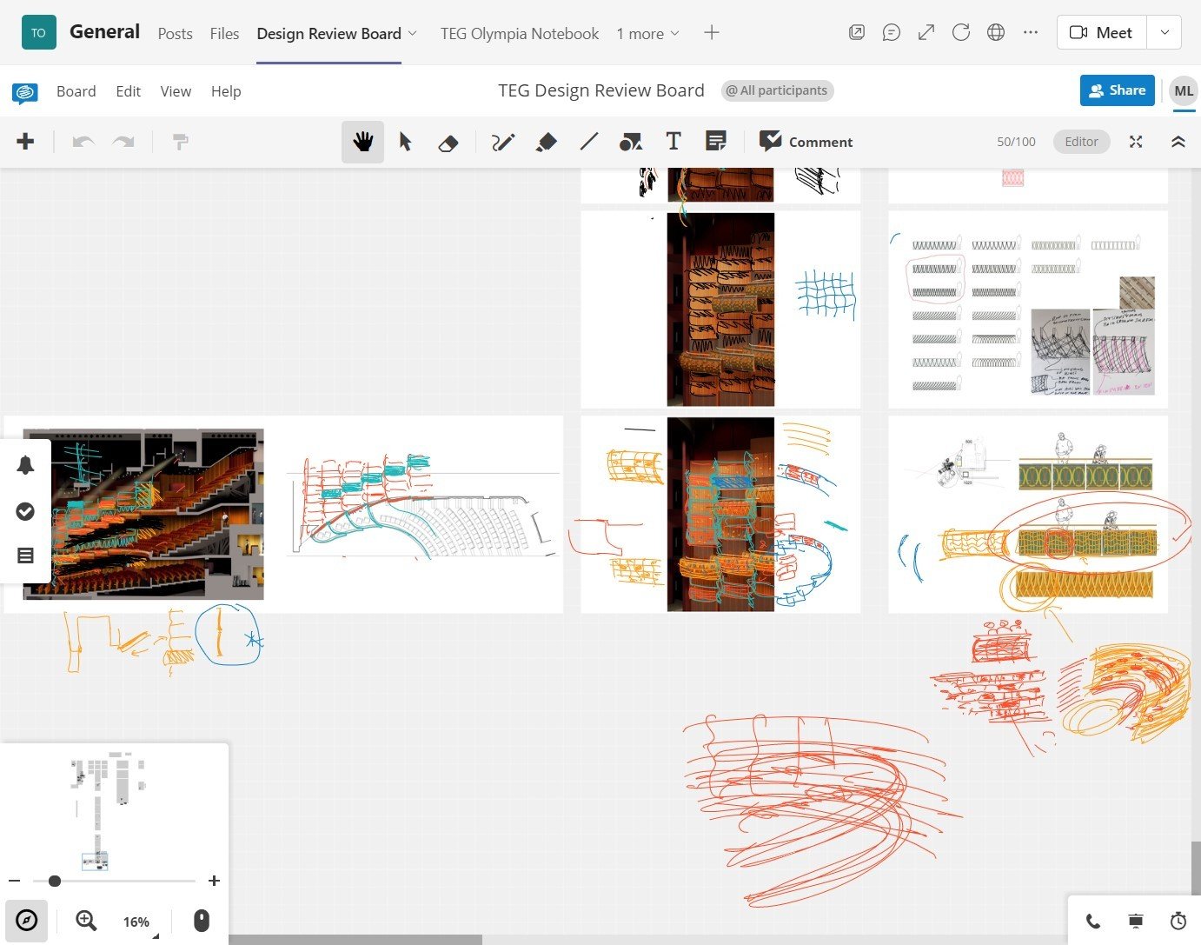Activate the Text tool
Image resolution: width=1201 pixels, height=945 pixels.
pos(673,142)
